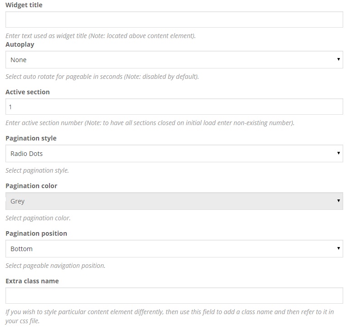Click the Pagination style label
The height and width of the screenshot is (330, 350).
31,138
